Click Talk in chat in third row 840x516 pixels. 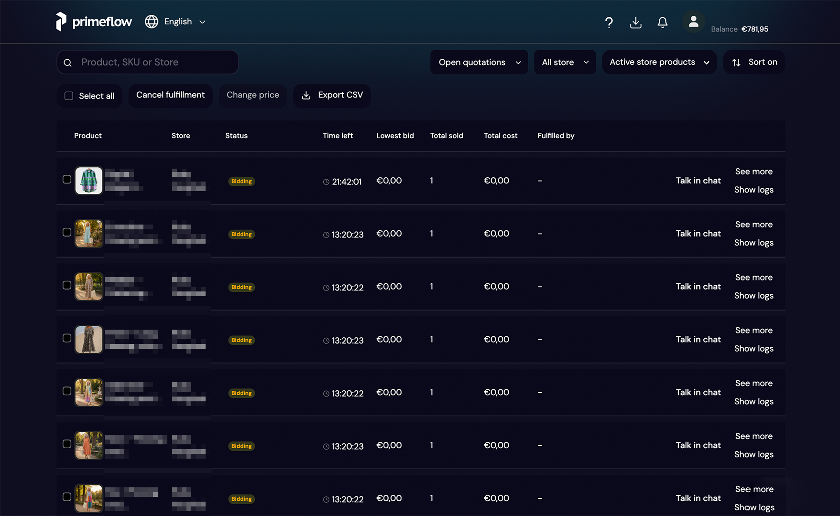coord(698,287)
